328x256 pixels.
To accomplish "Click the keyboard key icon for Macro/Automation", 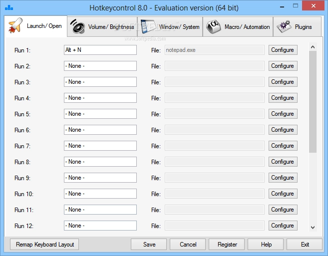I will tap(213, 26).
